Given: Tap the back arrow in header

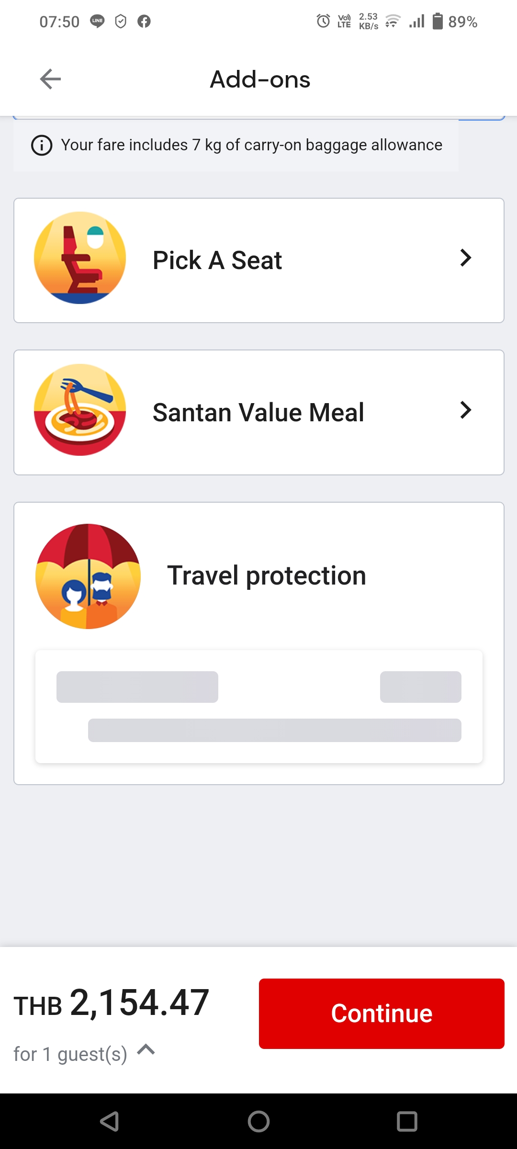Looking at the screenshot, I should 50,79.
